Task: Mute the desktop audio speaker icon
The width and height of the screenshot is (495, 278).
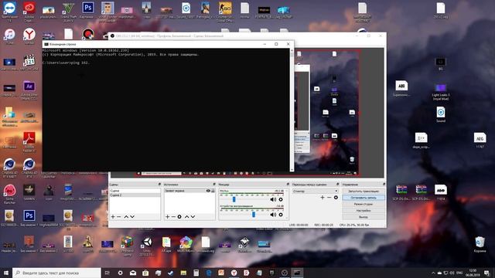Action: click(x=273, y=215)
